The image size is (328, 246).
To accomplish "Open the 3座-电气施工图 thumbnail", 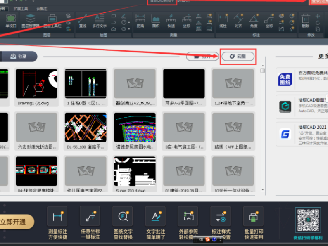I will coord(184,128).
